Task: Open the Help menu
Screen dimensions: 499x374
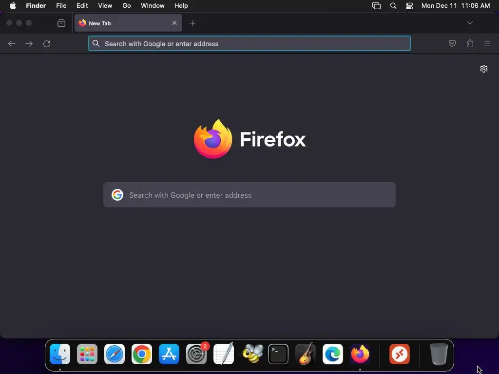Action: pos(181,6)
